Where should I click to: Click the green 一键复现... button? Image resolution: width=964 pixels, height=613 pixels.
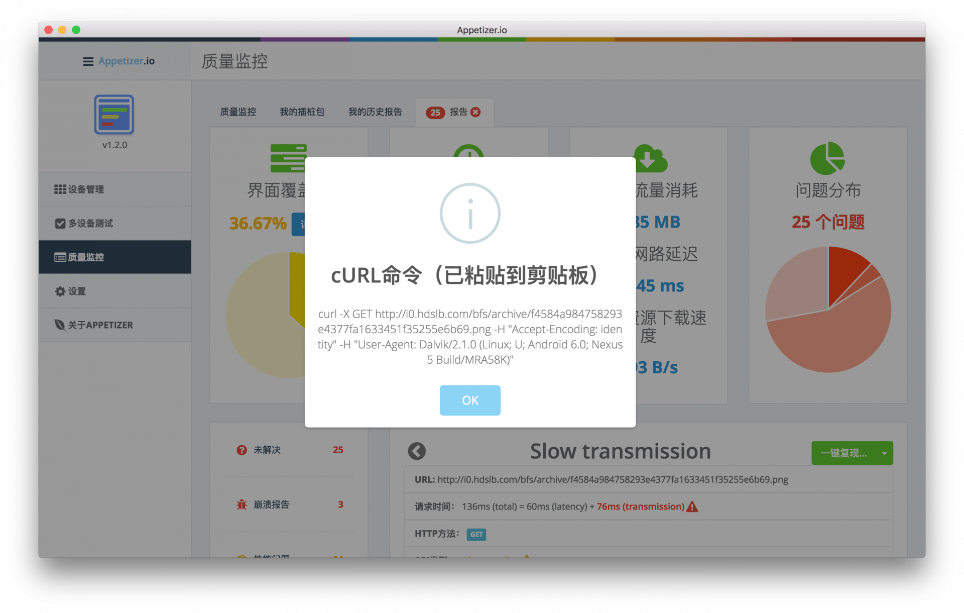(x=844, y=453)
